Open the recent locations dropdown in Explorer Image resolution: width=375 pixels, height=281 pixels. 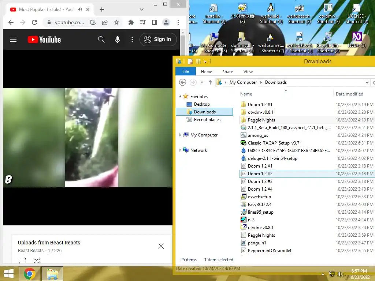(x=202, y=82)
